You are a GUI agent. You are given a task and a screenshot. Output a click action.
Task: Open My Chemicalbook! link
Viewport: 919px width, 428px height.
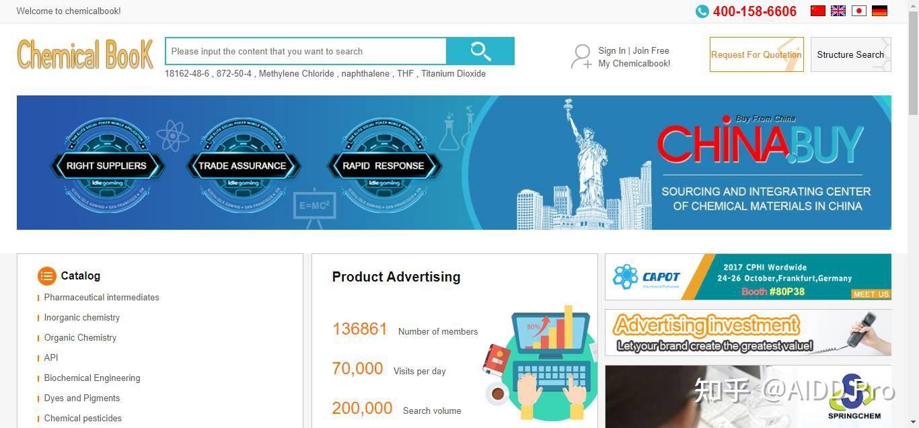pos(634,63)
